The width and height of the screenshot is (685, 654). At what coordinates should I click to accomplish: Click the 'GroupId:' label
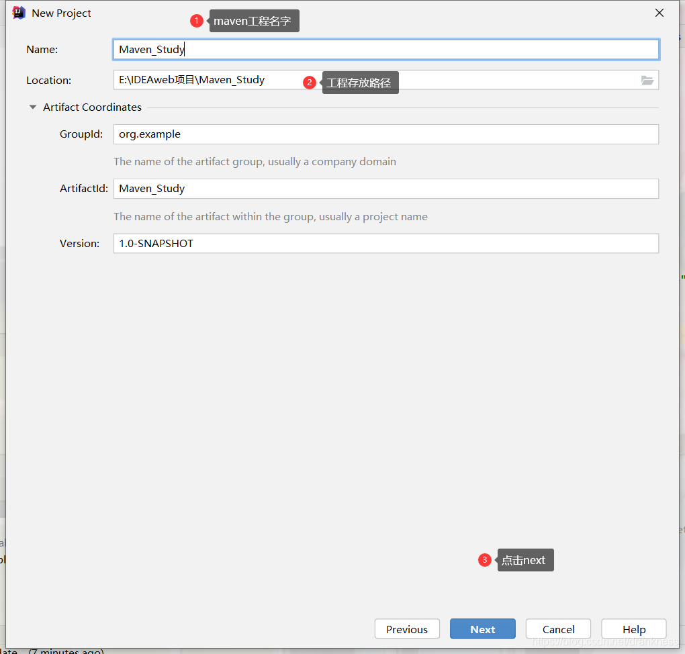pos(81,134)
